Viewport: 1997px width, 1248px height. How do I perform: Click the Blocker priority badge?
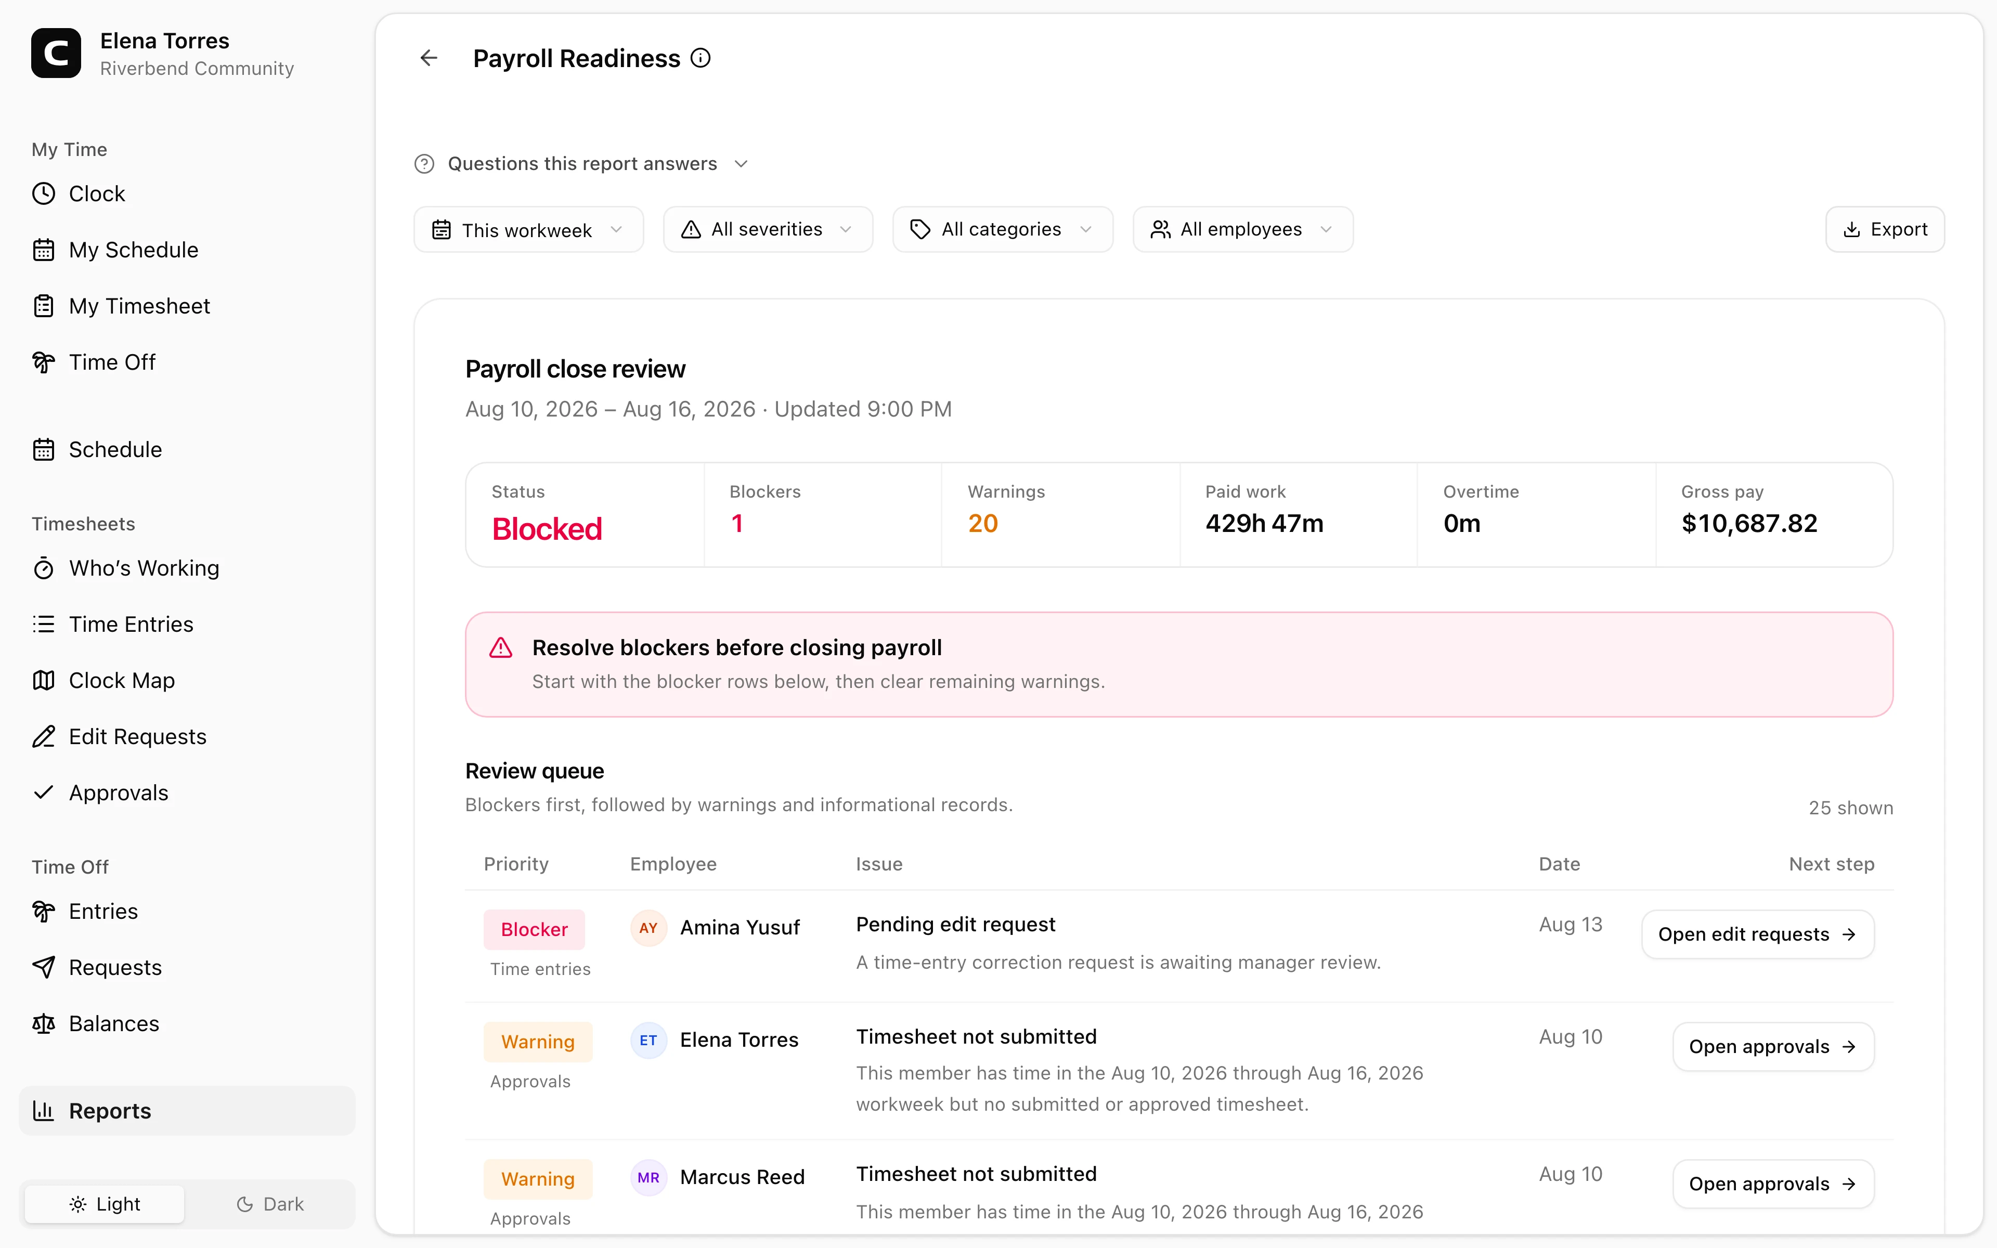tap(534, 930)
